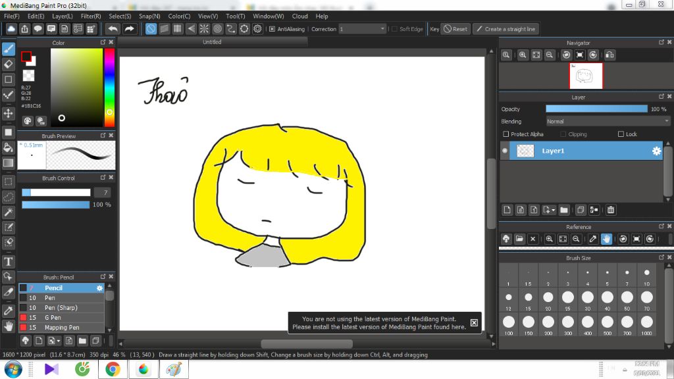Image resolution: width=674 pixels, height=379 pixels.
Task: Click the Navigator canvas thumbnail
Action: [586, 76]
